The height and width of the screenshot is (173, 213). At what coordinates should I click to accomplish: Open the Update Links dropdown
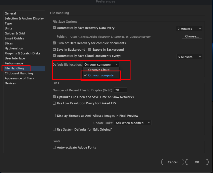(x=133, y=123)
